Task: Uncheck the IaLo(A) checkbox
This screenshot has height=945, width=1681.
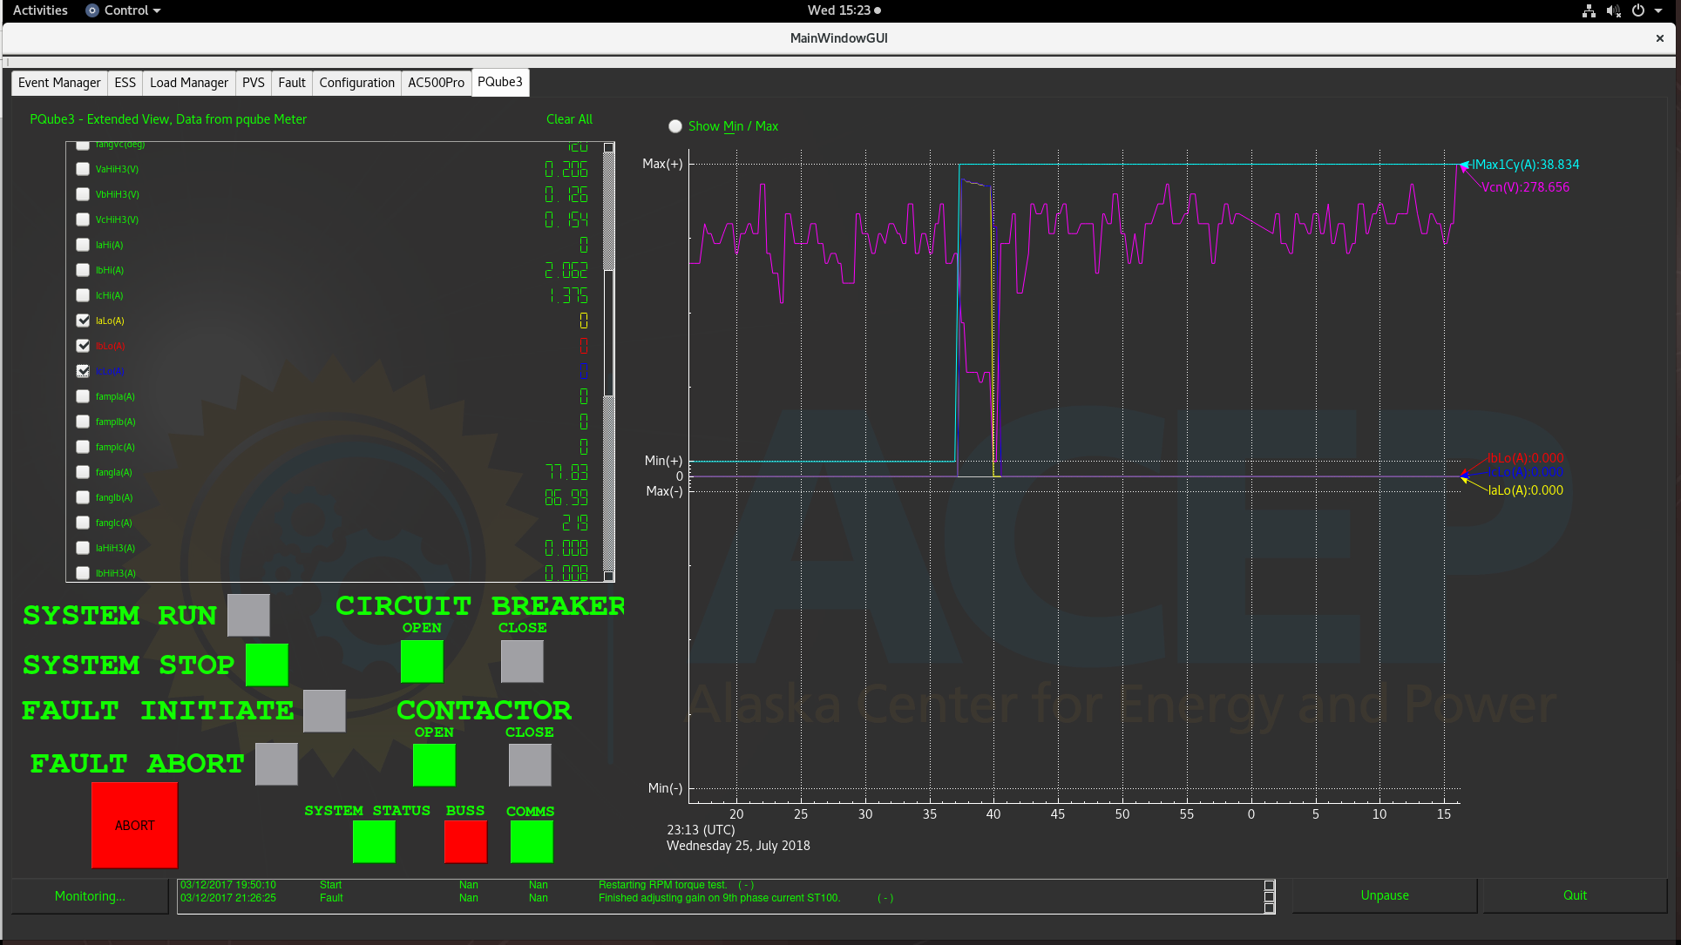Action: click(83, 321)
